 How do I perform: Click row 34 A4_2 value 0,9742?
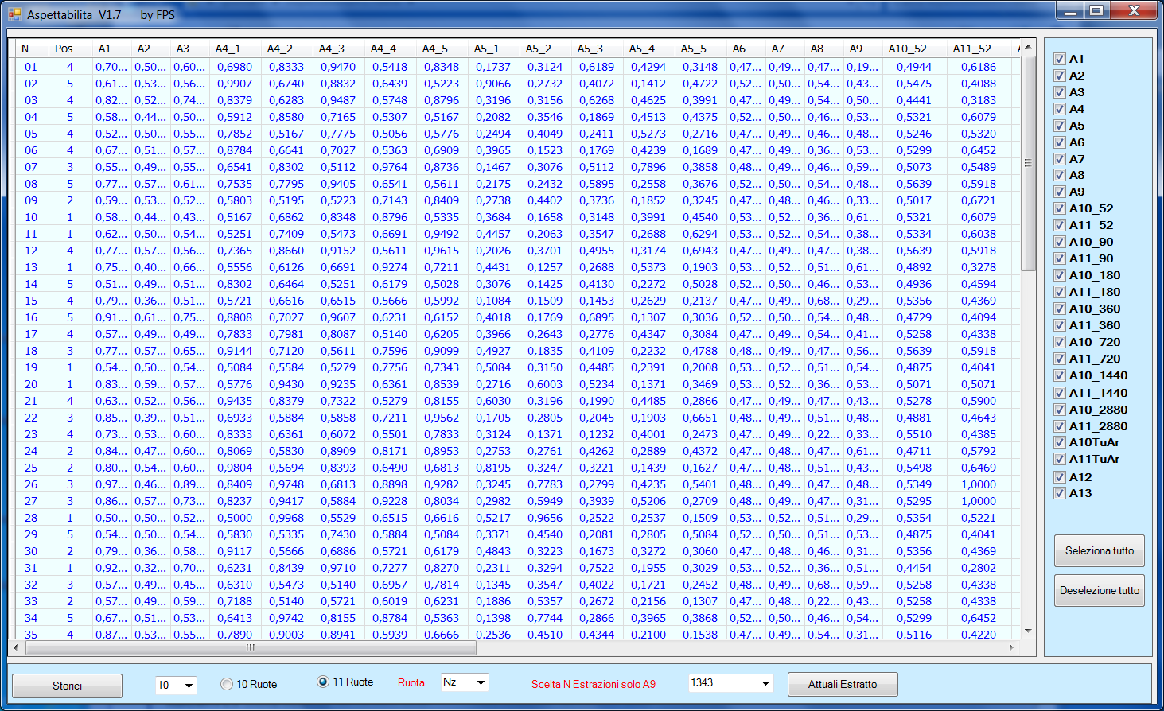pos(286,618)
